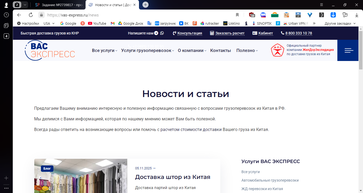Open the USA bookmarks folder dropdown
363x193 pixels.
pos(49,23)
